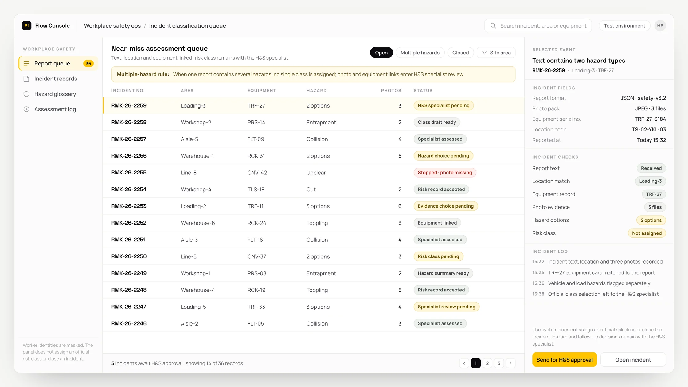Click Evidence choice pending status badge
Screen dimensions: 688x387
[x=446, y=206]
